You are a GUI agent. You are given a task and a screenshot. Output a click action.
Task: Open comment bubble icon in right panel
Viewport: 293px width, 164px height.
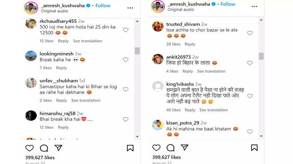click(x=170, y=148)
